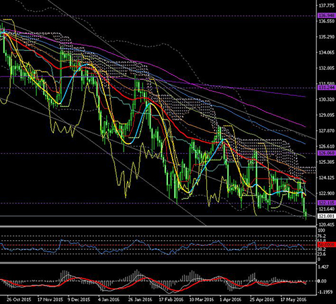The image size is (336, 304).
Task: Click the 17 Feb 2016 date label
Action: [x=171, y=299]
